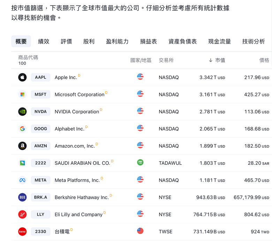Click the AAPL ticker badge

click(x=40, y=77)
